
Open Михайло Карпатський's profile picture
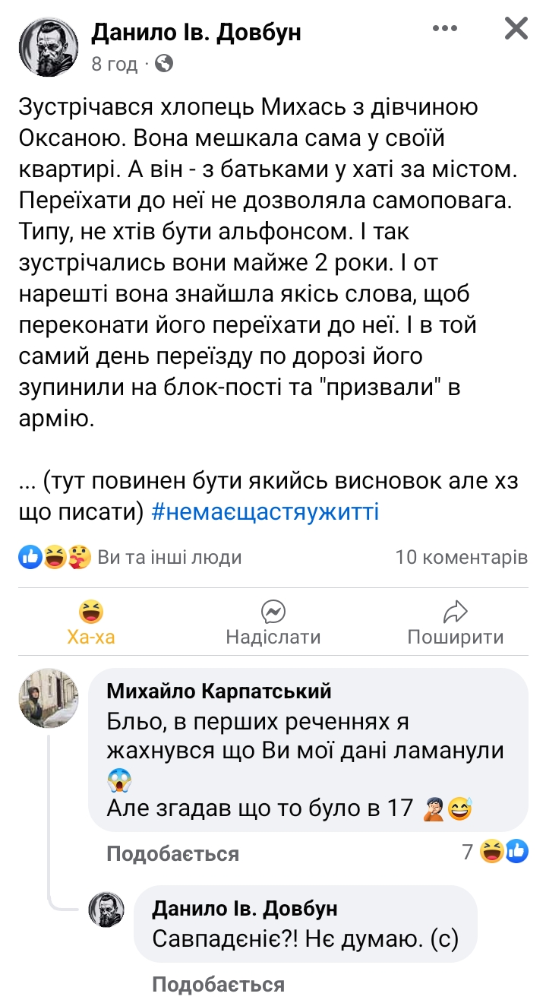tap(49, 698)
